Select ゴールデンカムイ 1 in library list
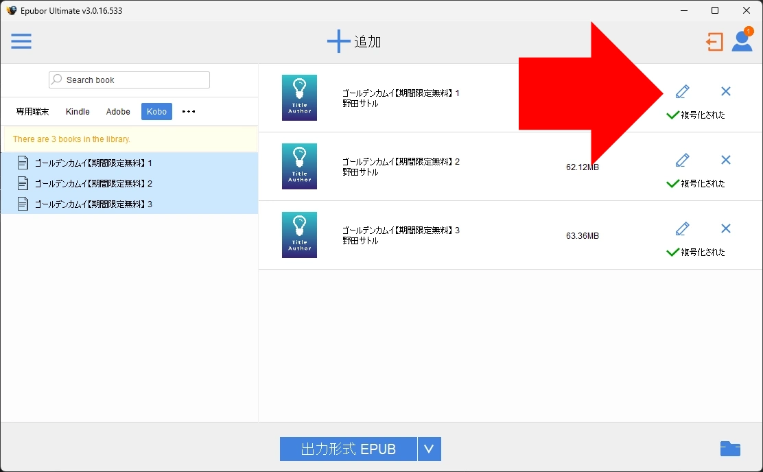The width and height of the screenshot is (763, 472). click(93, 163)
